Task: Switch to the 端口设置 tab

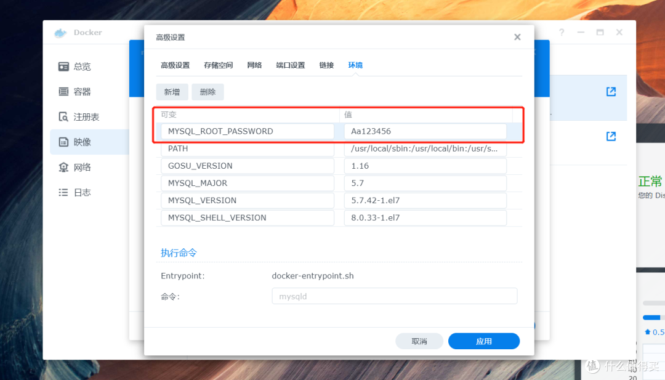Action: pos(291,65)
